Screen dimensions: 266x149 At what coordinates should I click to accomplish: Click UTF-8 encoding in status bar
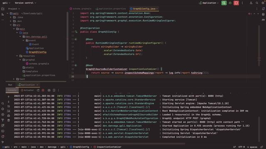click(x=241, y=147)
